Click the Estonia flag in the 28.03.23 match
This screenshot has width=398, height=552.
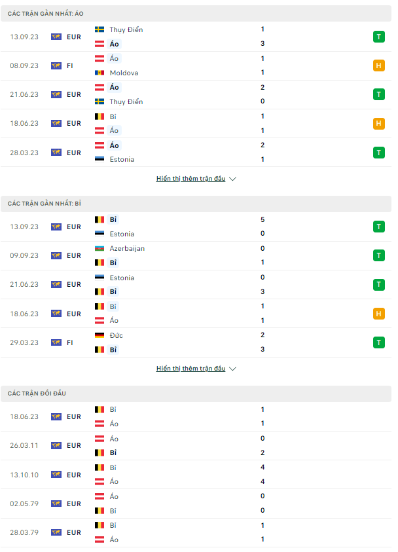pos(99,160)
